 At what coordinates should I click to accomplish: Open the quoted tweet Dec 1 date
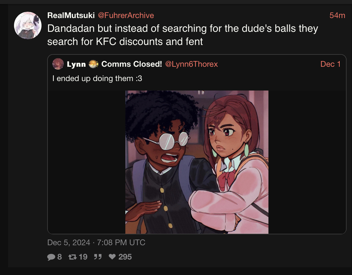pos(331,64)
